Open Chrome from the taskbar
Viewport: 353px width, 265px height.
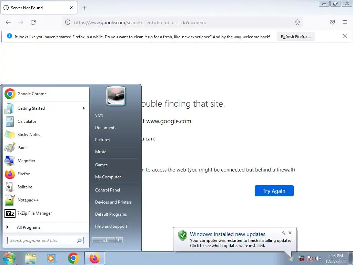pyautogui.click(x=73, y=258)
